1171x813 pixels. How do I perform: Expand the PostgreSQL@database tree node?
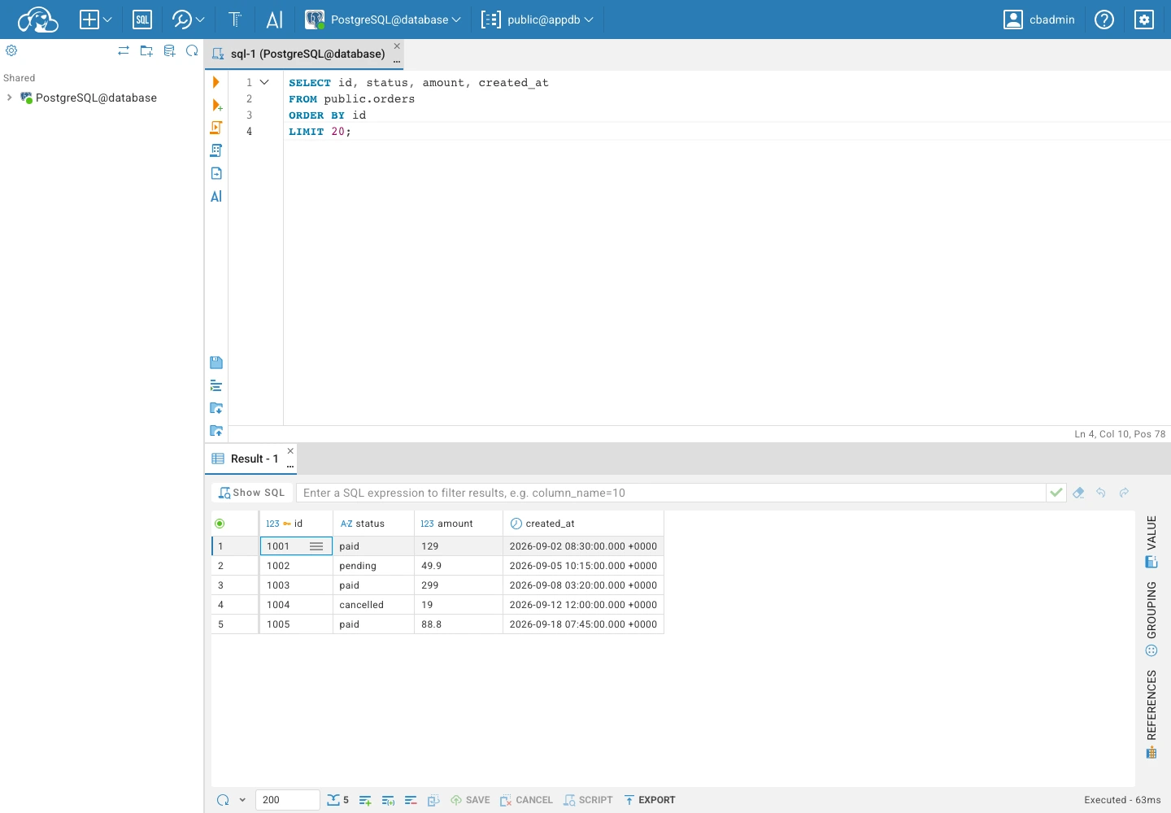pyautogui.click(x=9, y=98)
